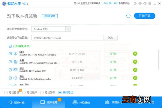Click Realtek High Definition Audio text
Viewport: 162px width, 108px height.
click(x=35, y=79)
